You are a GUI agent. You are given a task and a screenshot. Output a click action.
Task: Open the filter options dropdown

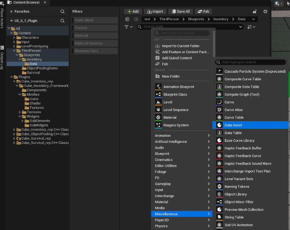[128, 27]
